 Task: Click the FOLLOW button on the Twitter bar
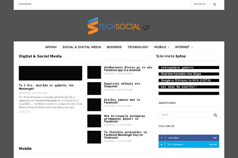pyautogui.click(x=213, y=145)
